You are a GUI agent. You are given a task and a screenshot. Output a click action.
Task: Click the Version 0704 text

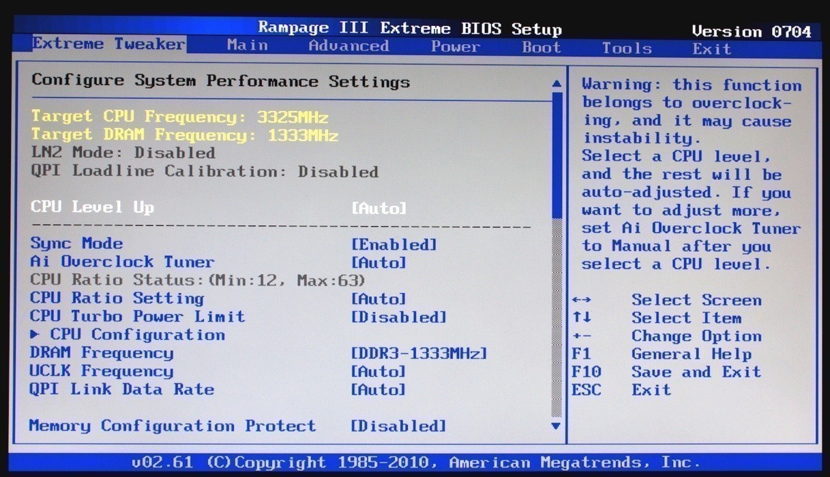pyautogui.click(x=752, y=31)
